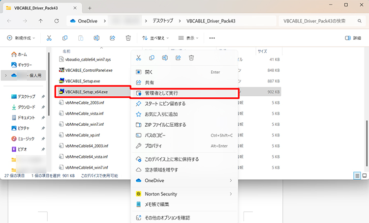Choose ZIP ファイルに圧縮する
Image resolution: width=369 pixels, height=223 pixels.
[184, 125]
